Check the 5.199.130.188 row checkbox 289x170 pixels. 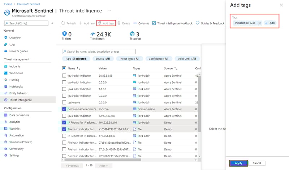click(64, 116)
